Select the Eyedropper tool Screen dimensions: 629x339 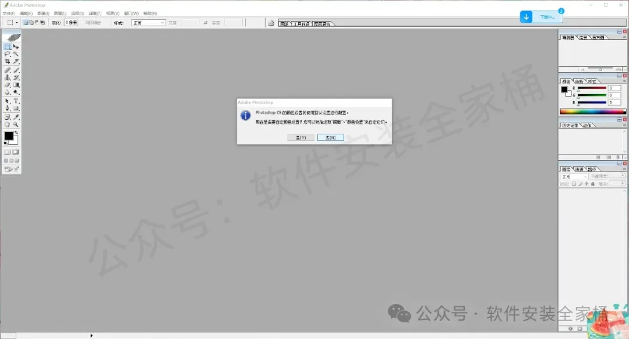pos(16,117)
